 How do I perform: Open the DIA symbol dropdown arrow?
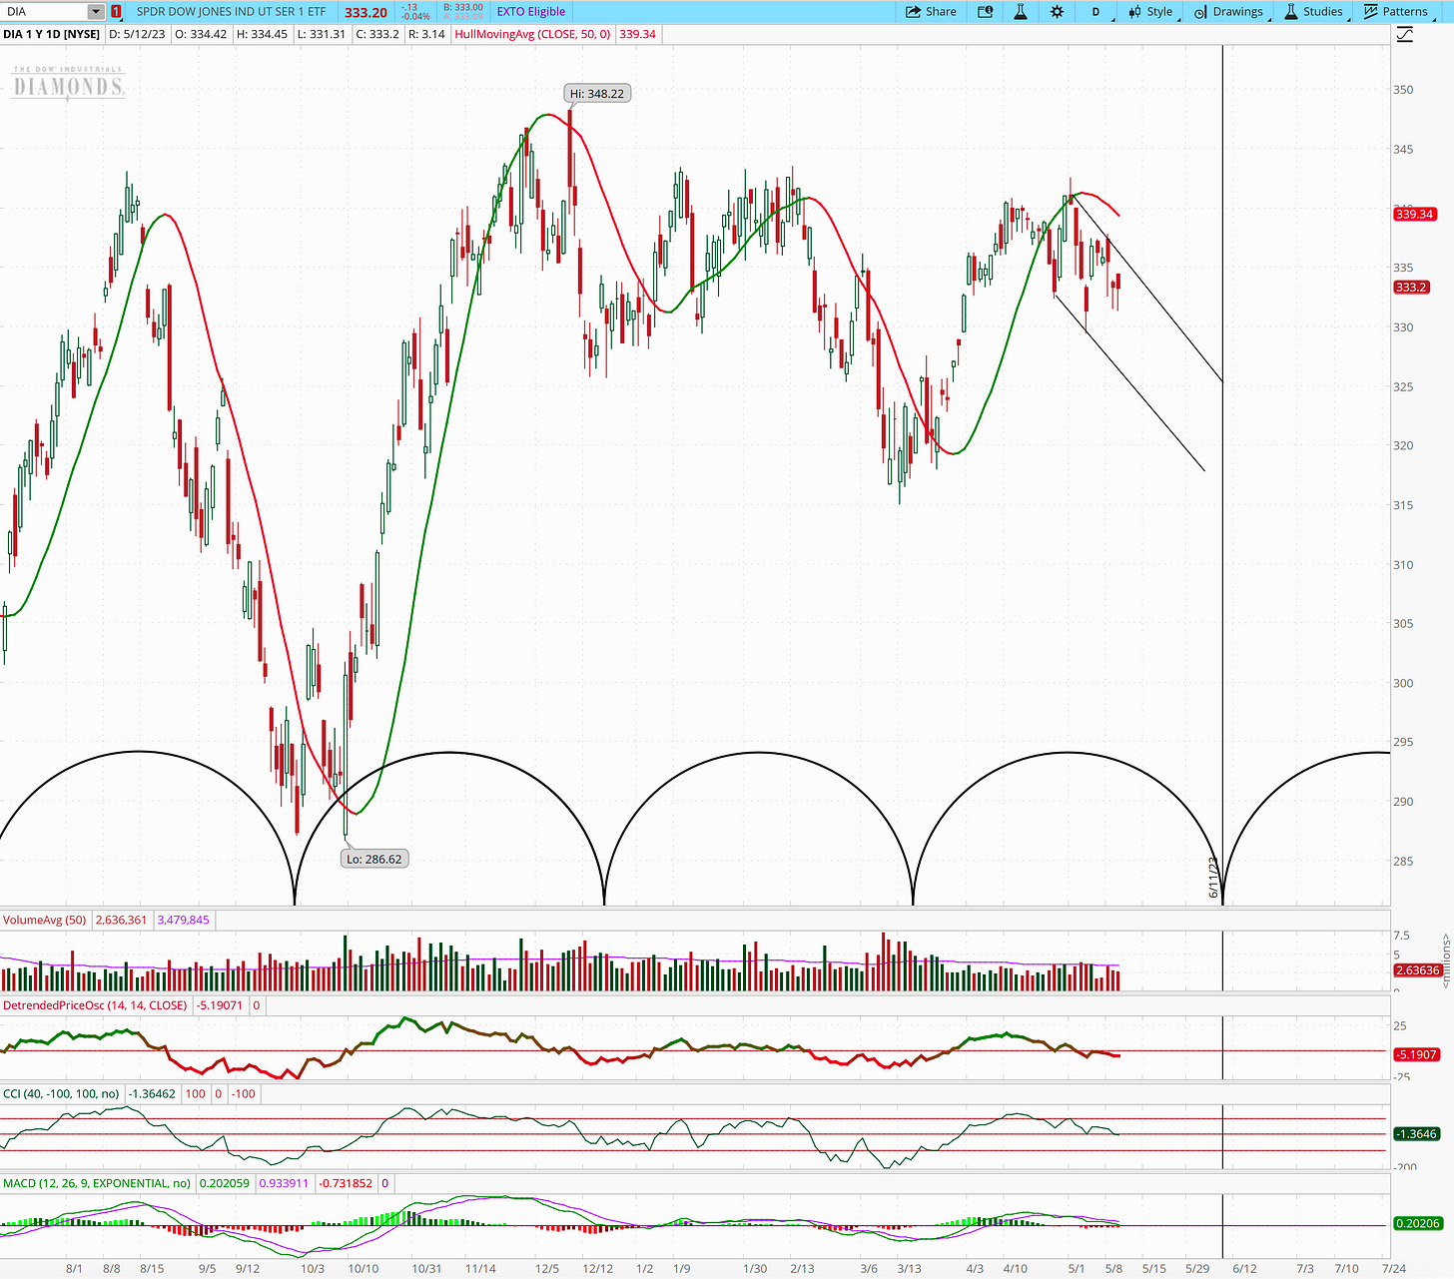(95, 12)
